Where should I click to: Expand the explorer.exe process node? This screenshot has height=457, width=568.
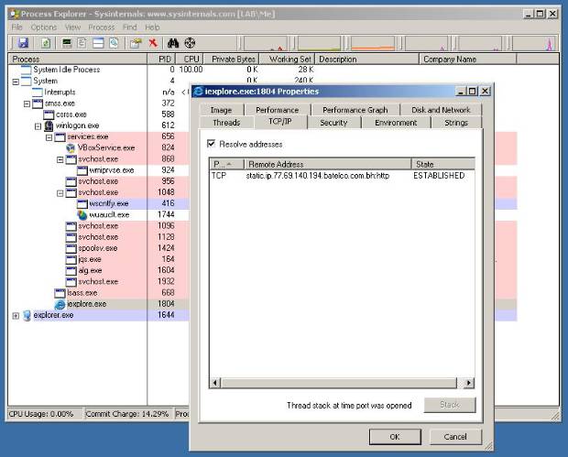15,315
